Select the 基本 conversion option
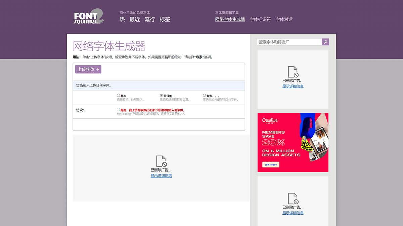 (118, 95)
